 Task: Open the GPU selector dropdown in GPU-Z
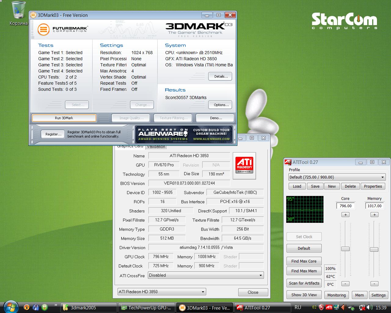(x=162, y=292)
